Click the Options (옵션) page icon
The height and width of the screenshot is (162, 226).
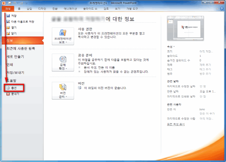point(8,88)
